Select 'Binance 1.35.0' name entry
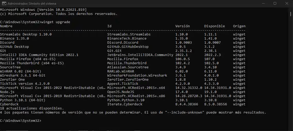Image resolution: width=293 pixels, height=131 pixels. tap(14, 39)
